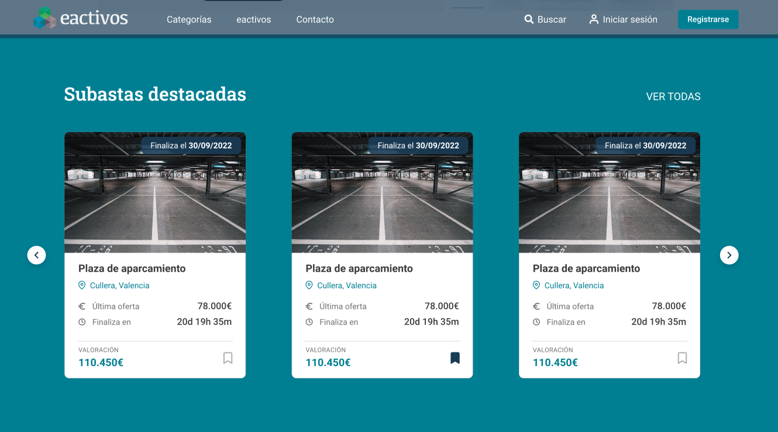Screen dimensions: 778x432
Task: Open the third card's parking garage photo
Action: click(x=610, y=192)
